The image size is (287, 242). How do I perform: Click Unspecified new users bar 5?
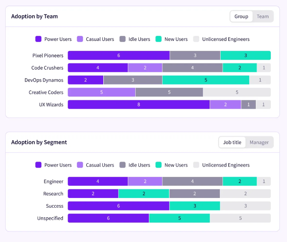[180, 218]
